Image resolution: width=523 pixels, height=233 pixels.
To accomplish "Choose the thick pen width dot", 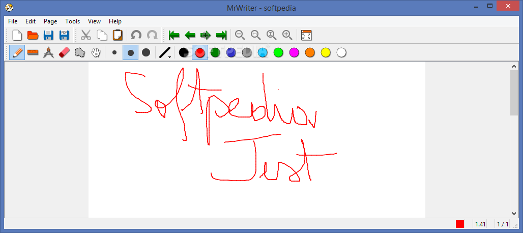I will point(146,52).
